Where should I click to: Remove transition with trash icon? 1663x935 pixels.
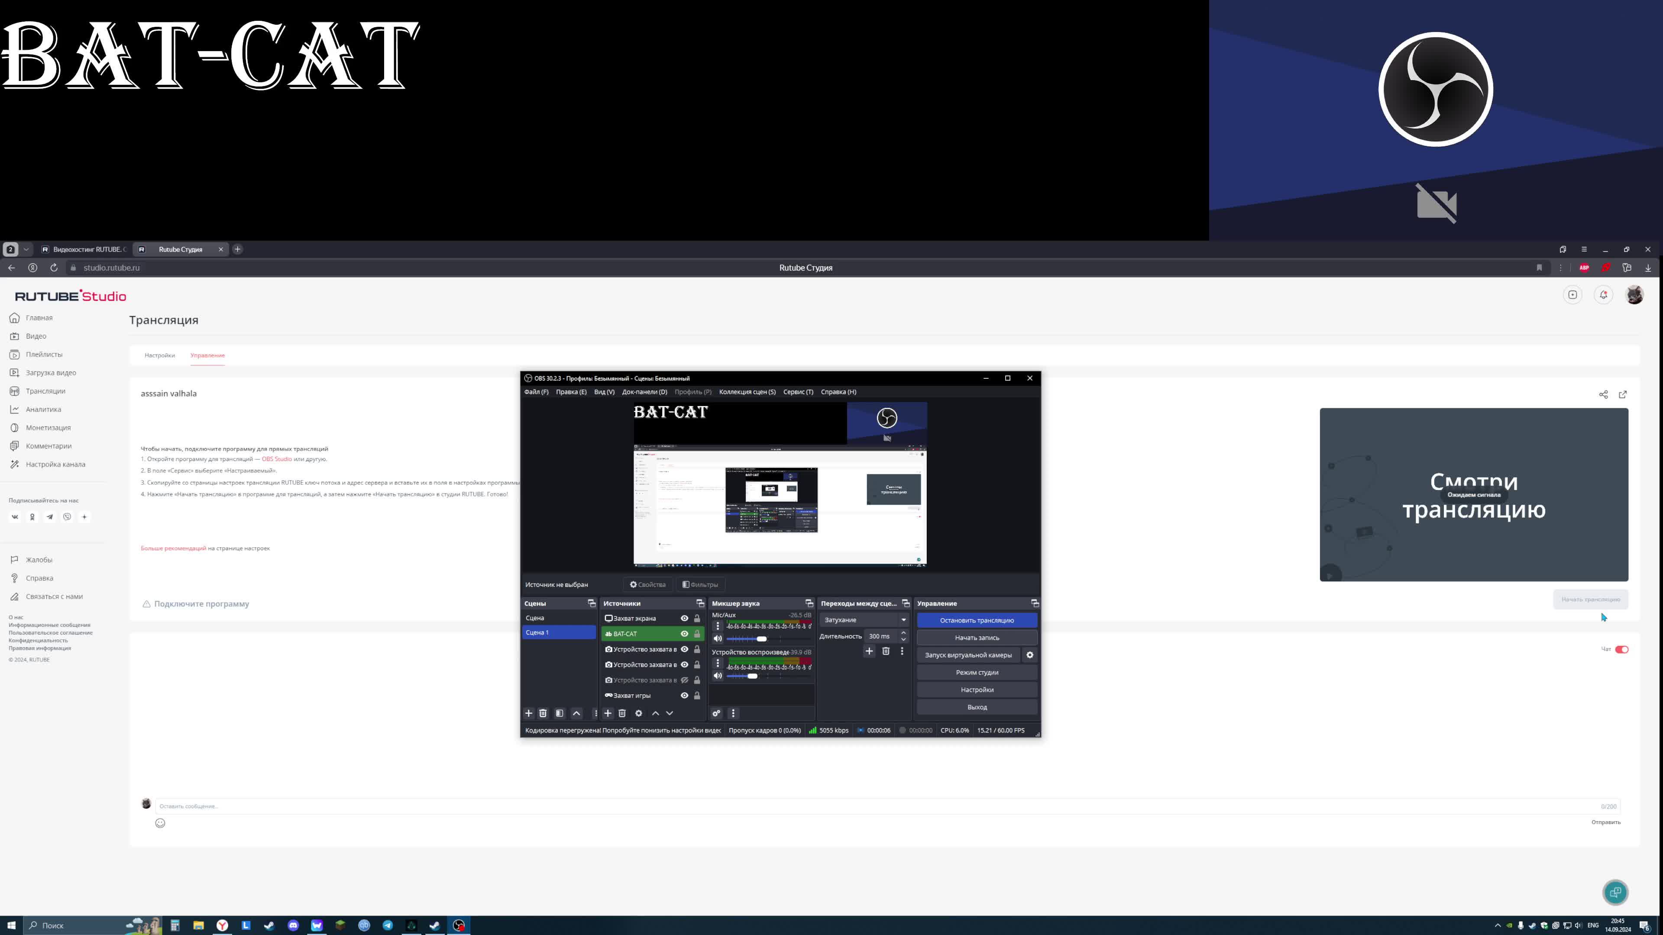coord(886,651)
